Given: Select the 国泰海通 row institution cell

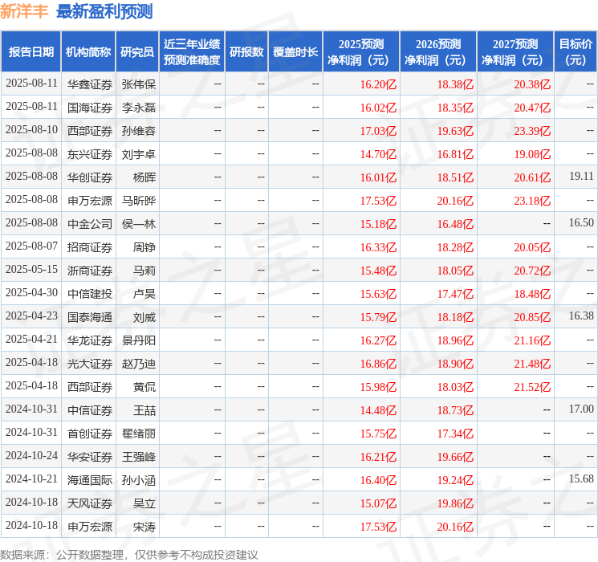Looking at the screenshot, I should 89,317.
